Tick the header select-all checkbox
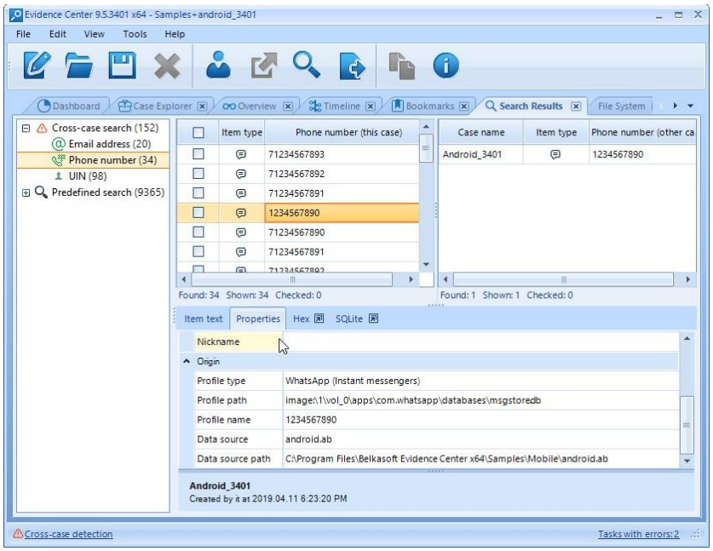The height and width of the screenshot is (551, 713). [x=198, y=132]
